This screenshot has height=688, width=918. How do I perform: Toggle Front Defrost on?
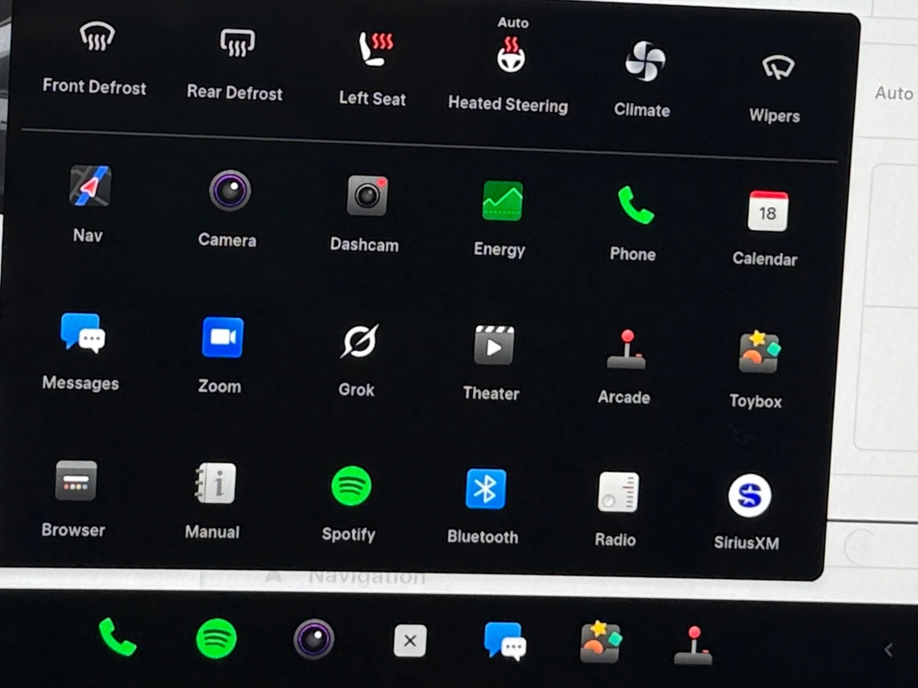tap(96, 38)
